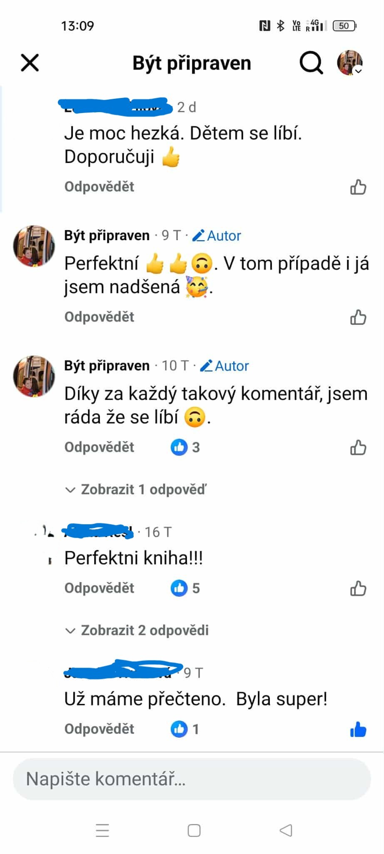This screenshot has height=854, width=384.
Task: Unlike the "Už máme přečteno" comment
Action: coord(358,729)
